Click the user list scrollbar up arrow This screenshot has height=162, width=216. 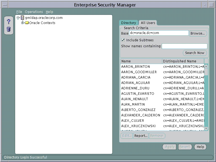point(206,66)
